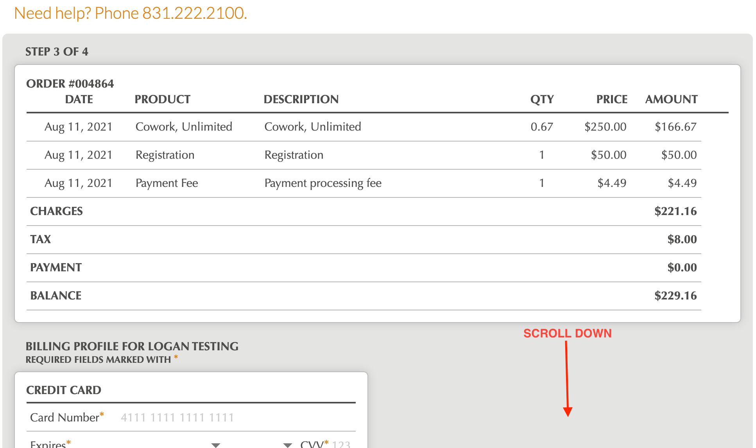
Task: Open the expiration month dropdown
Action: click(x=215, y=444)
